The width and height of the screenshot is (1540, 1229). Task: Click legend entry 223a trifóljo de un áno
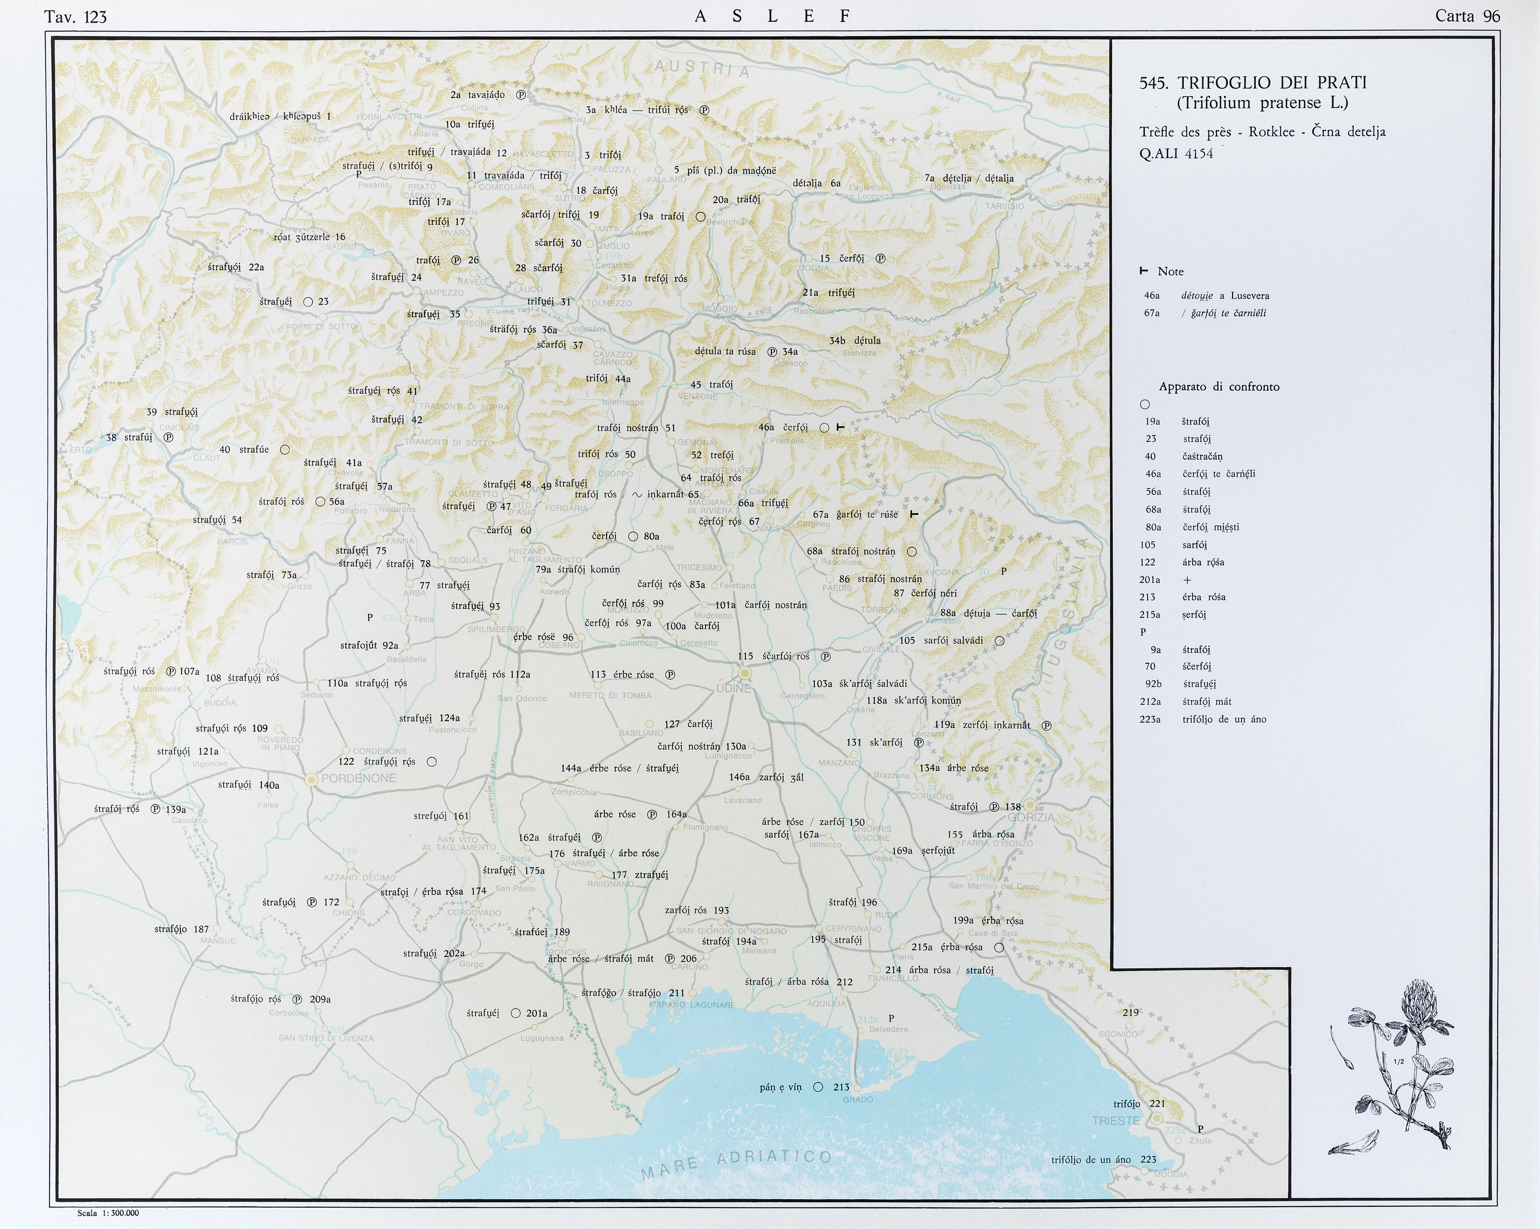(1202, 719)
